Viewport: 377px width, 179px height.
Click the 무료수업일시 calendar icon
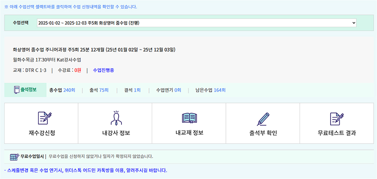[14, 157]
